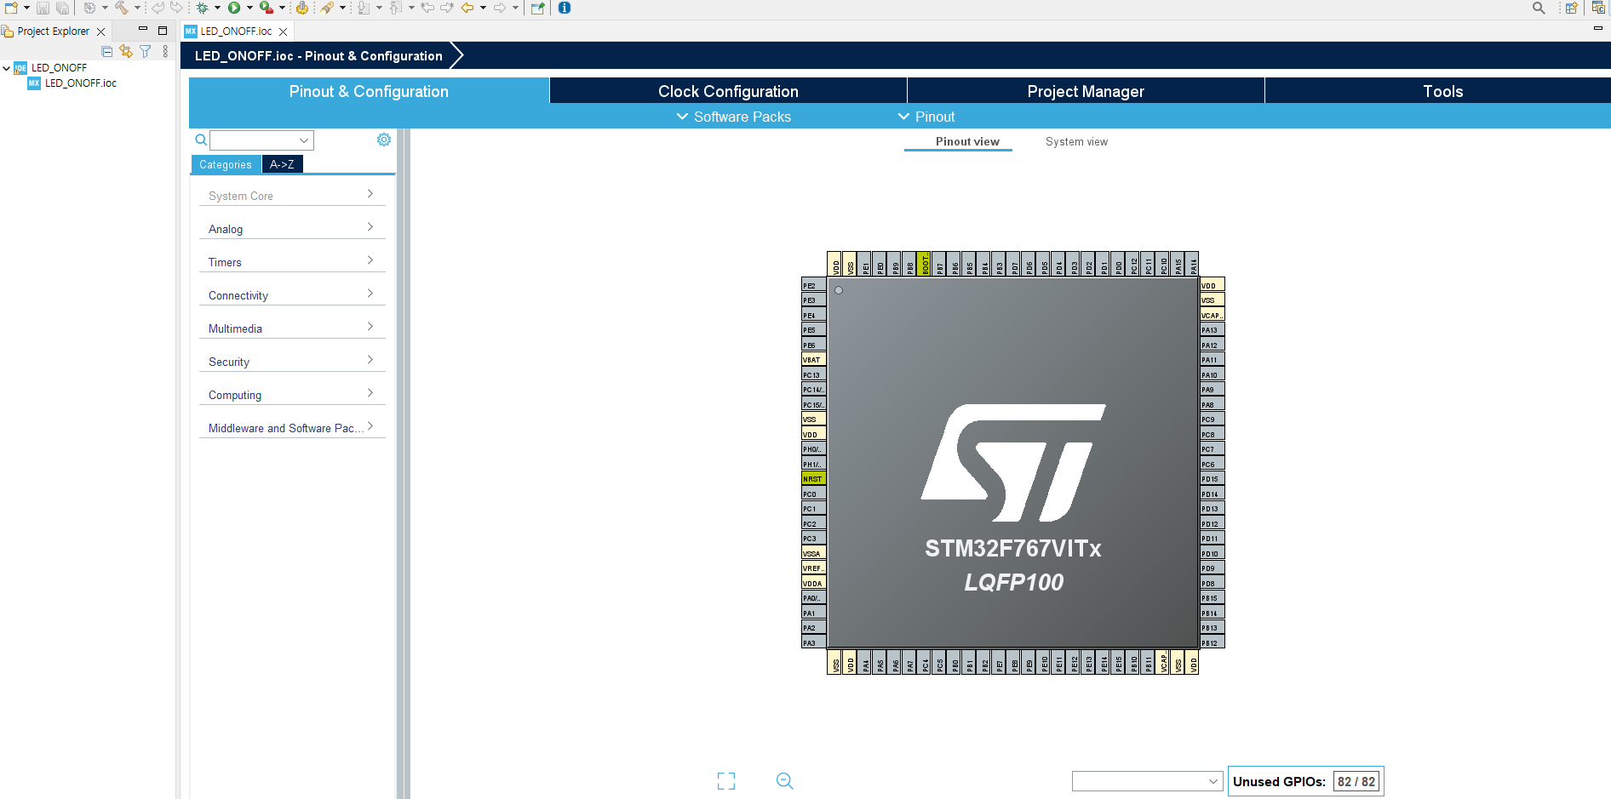The width and height of the screenshot is (1611, 799).
Task: Launch the Debug bug icon
Action: (203, 8)
